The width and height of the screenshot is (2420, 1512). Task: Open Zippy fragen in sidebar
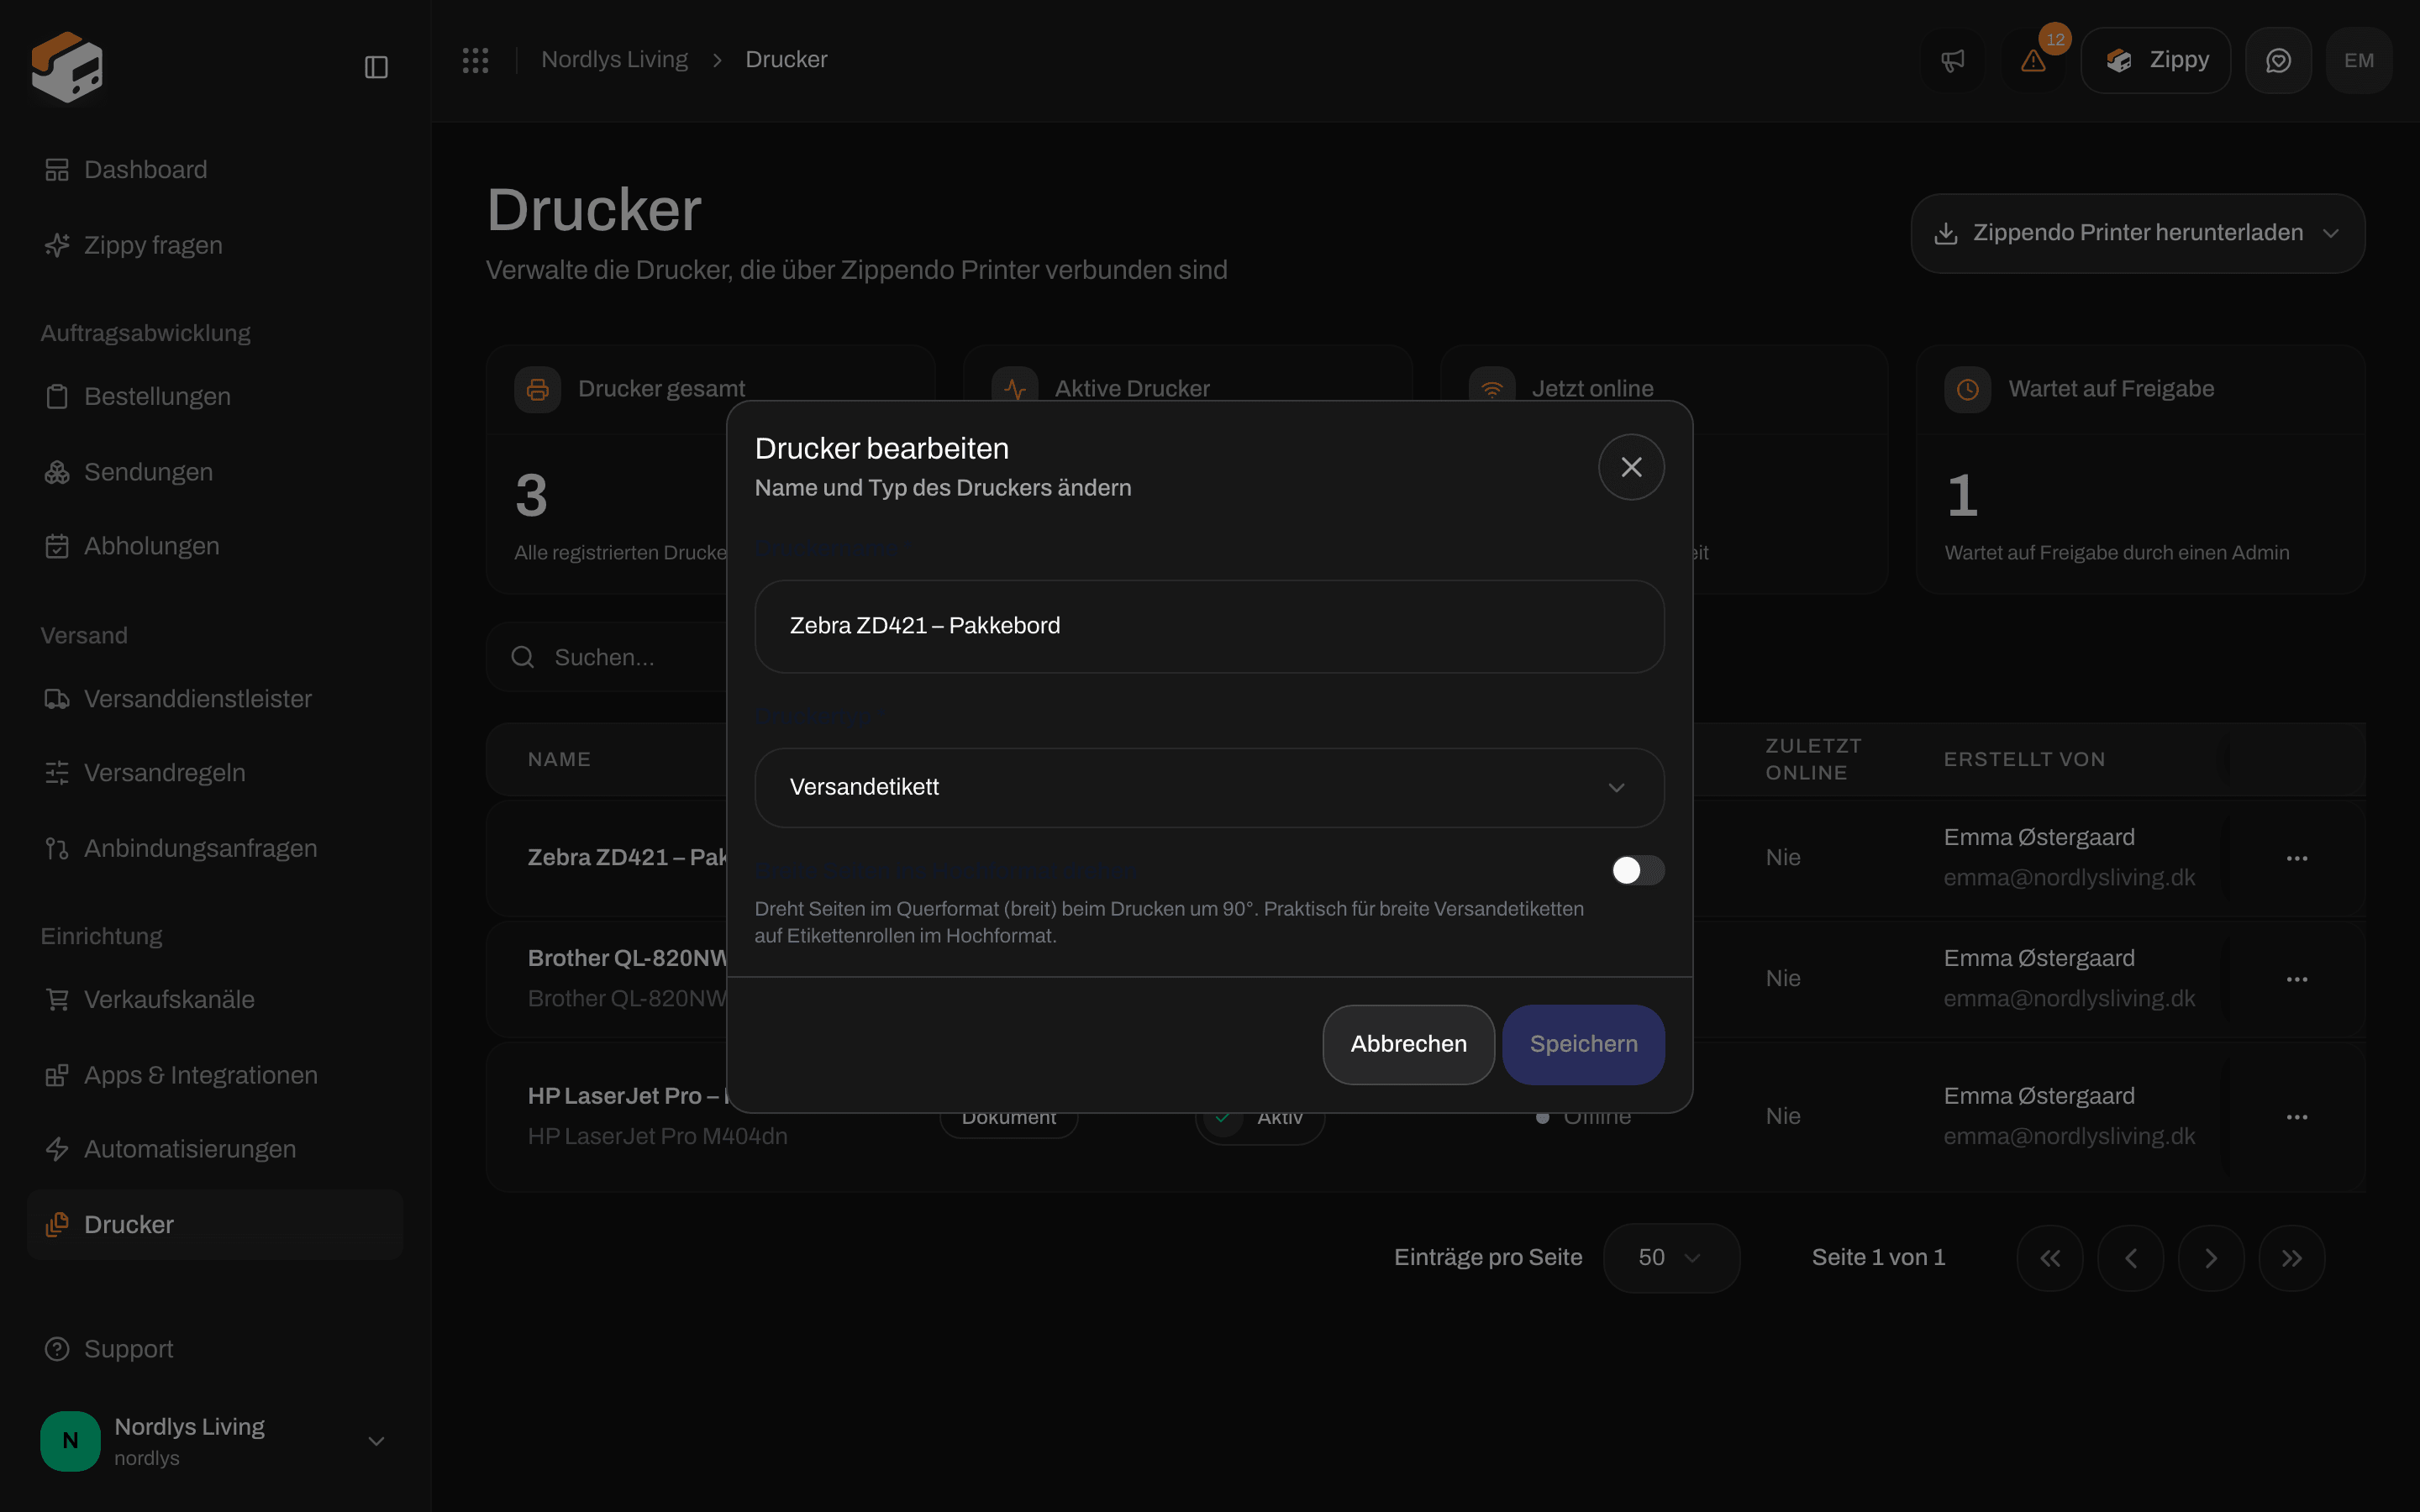(215, 245)
